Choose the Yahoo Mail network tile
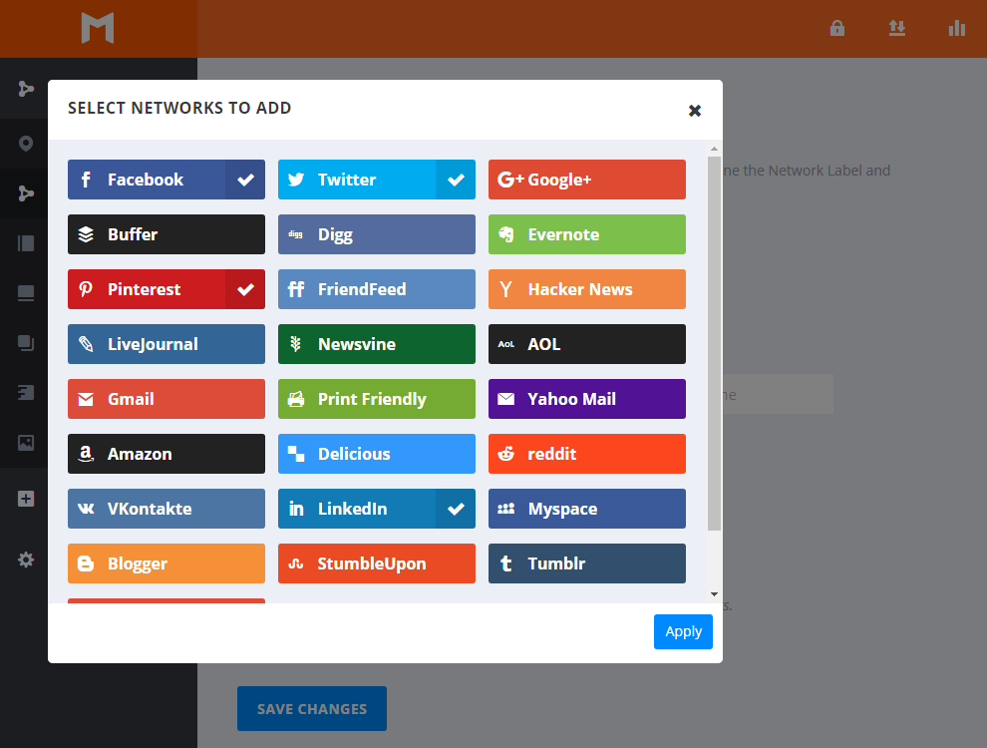The image size is (987, 748). tap(586, 399)
